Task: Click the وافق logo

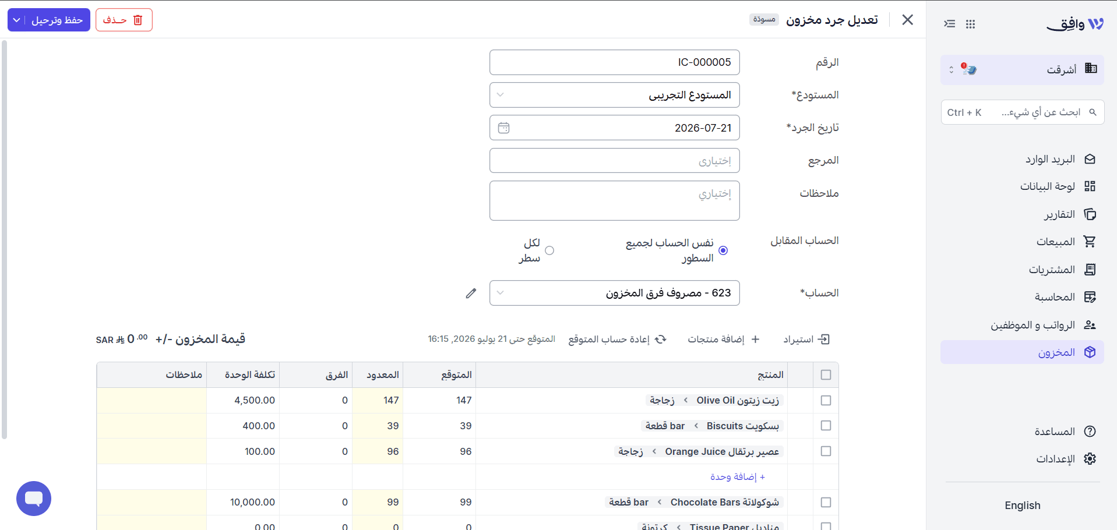Action: click(x=1075, y=24)
